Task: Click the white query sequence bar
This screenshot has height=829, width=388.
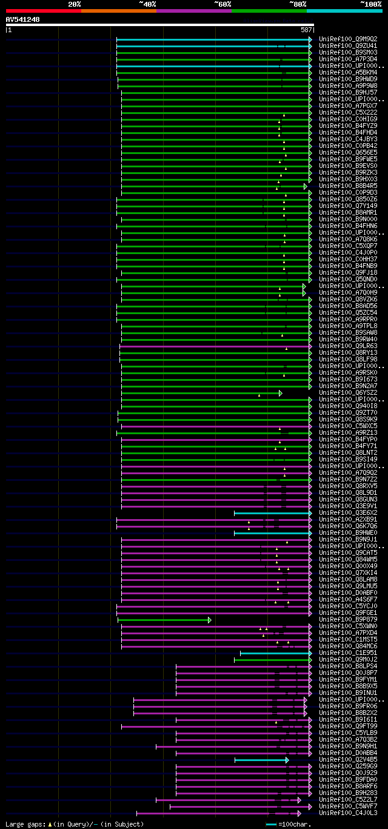Action: (x=160, y=25)
